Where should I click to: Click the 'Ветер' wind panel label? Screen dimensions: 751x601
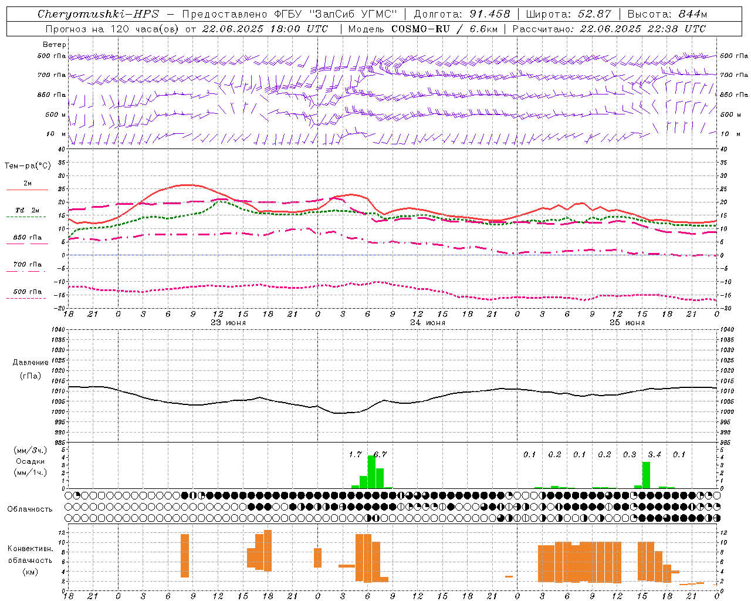pos(55,45)
